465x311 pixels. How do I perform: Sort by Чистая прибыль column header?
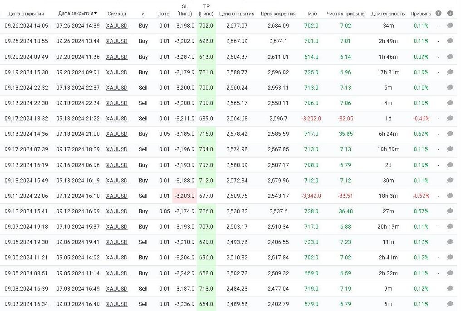tap(346, 14)
